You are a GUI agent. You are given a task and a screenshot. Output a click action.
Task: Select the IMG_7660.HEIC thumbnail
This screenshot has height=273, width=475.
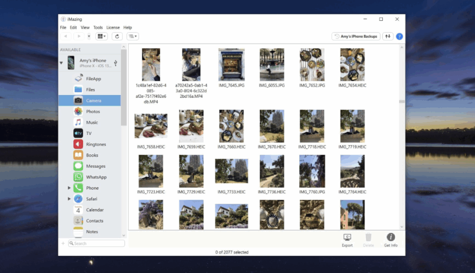231,126
